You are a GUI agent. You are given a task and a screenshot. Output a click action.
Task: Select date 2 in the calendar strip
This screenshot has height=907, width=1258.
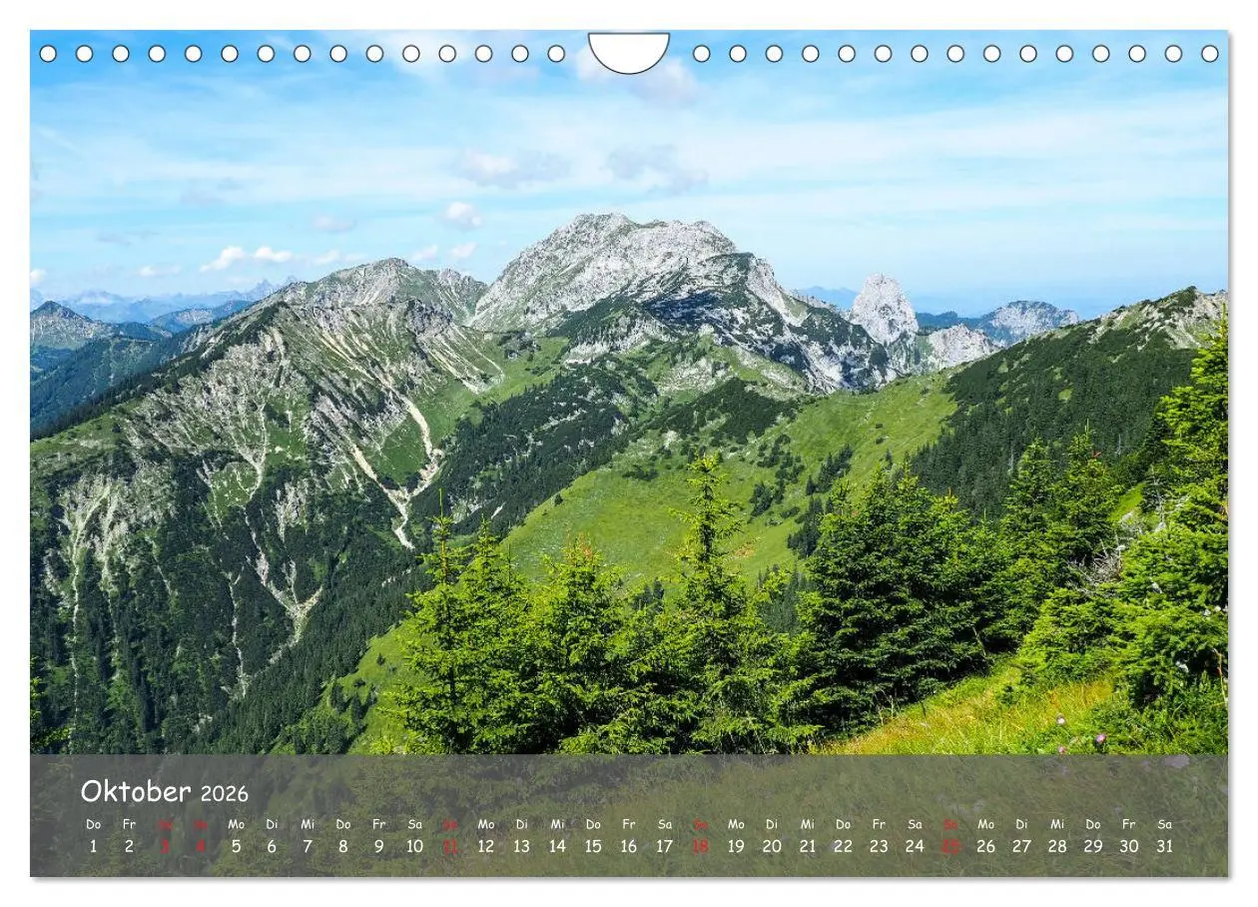tap(129, 846)
